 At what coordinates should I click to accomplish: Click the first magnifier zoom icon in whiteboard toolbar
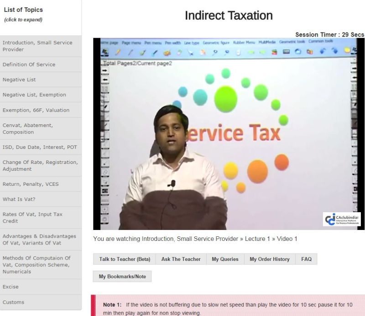pos(214,52)
